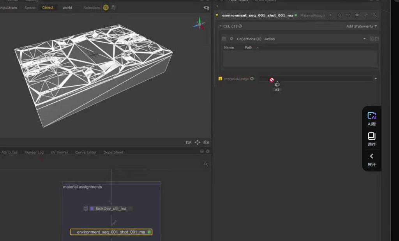Click the Action button in Collections
399x241 pixels.
pyautogui.click(x=270, y=39)
